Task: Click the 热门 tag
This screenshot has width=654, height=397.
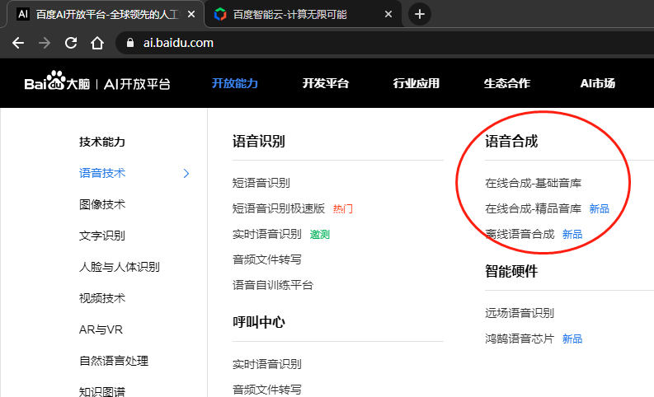Action: point(343,208)
